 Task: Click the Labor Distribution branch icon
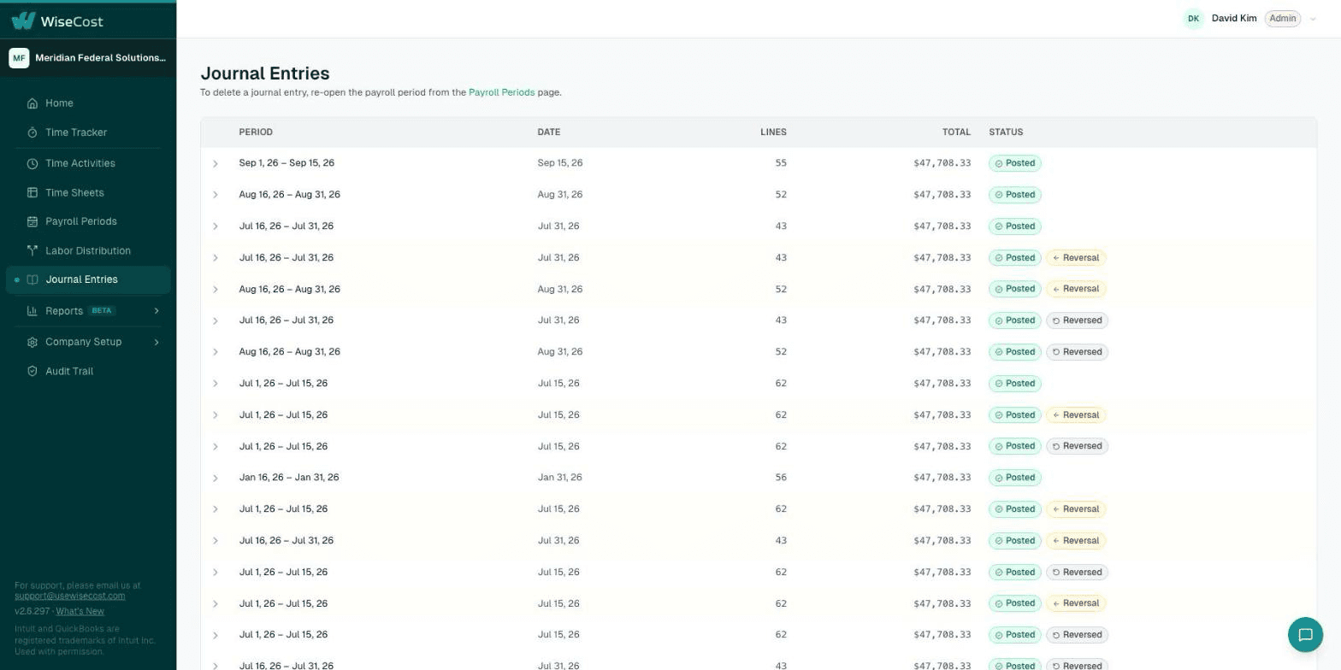(32, 250)
